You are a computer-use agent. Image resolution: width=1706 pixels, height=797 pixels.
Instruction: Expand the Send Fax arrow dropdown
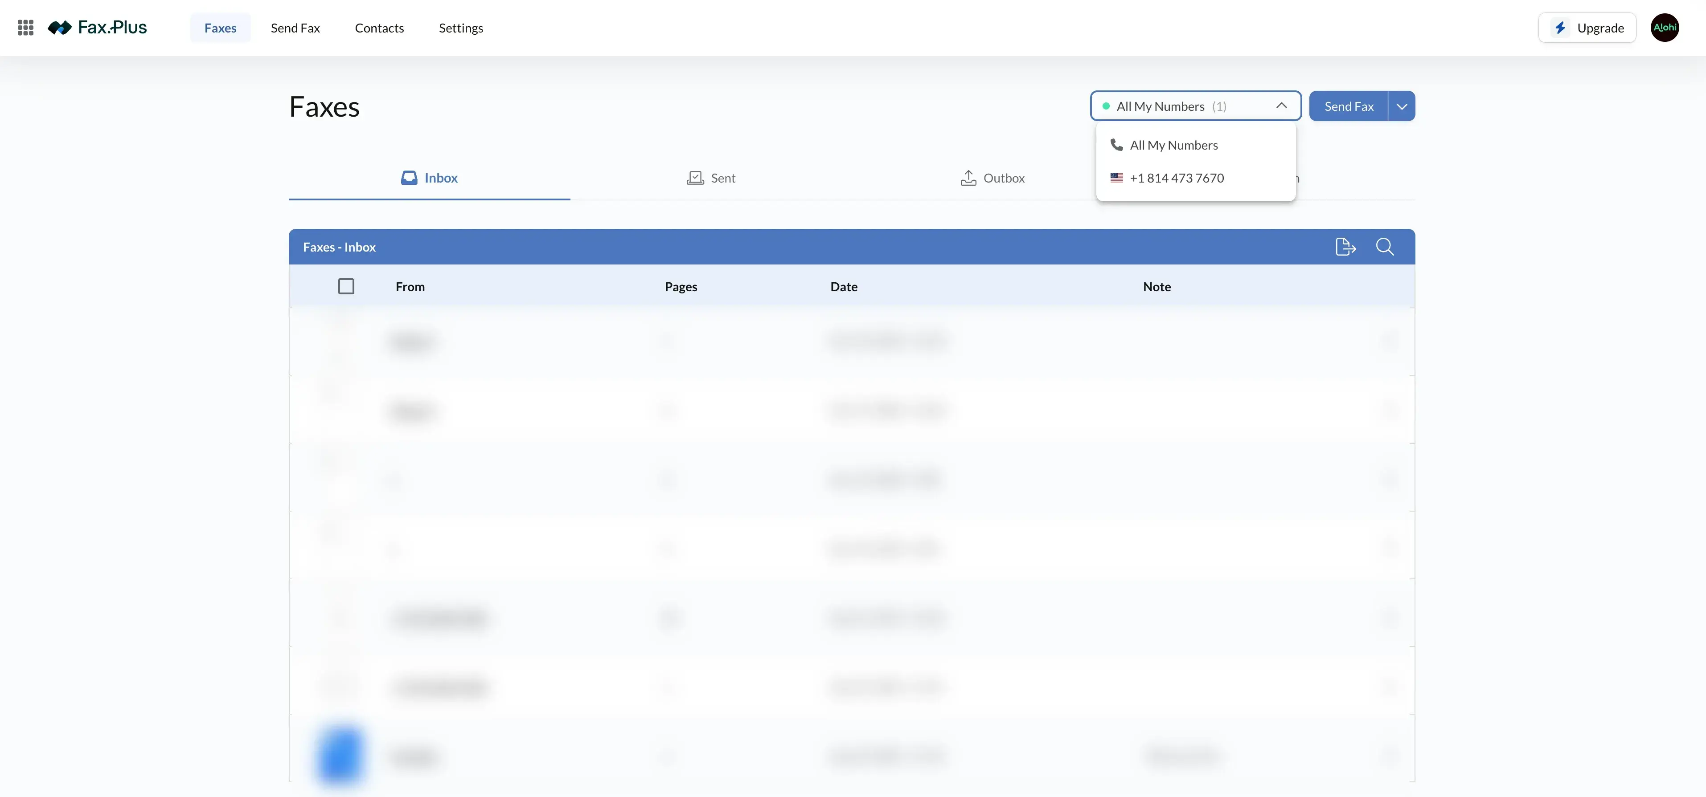coord(1401,106)
